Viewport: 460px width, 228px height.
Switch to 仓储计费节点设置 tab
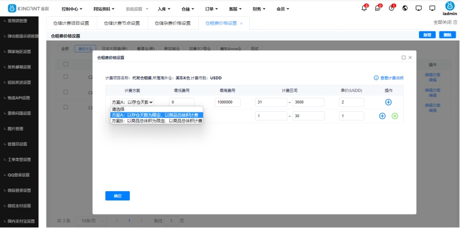[x=122, y=23]
